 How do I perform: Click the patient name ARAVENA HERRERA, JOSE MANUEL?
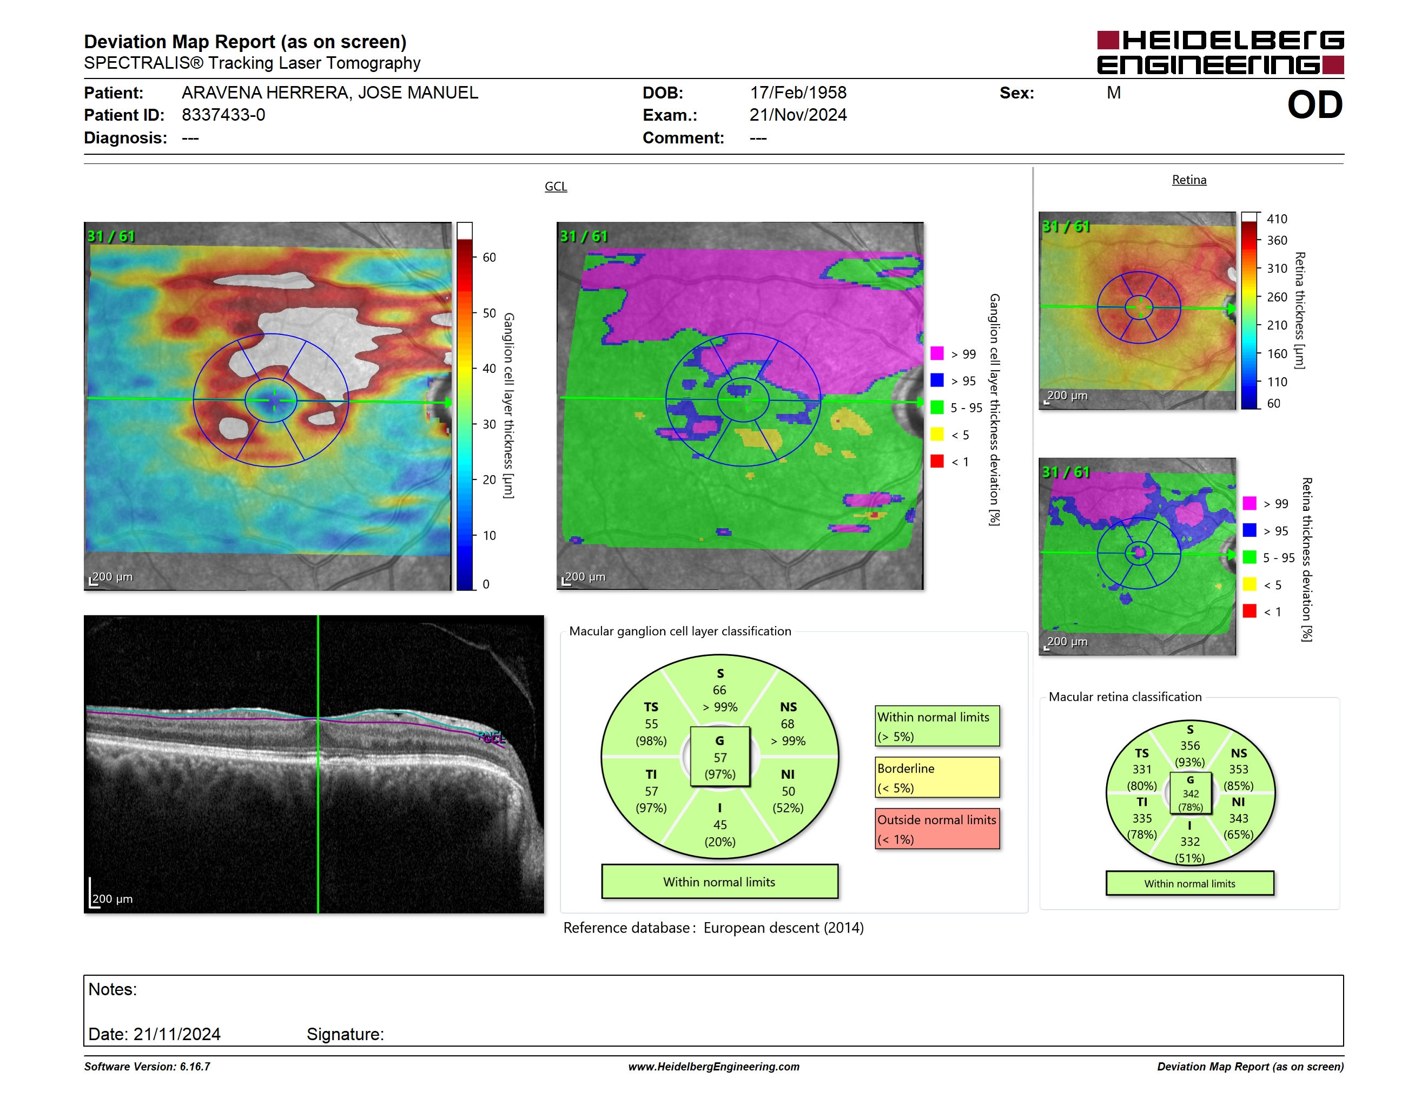click(x=329, y=93)
